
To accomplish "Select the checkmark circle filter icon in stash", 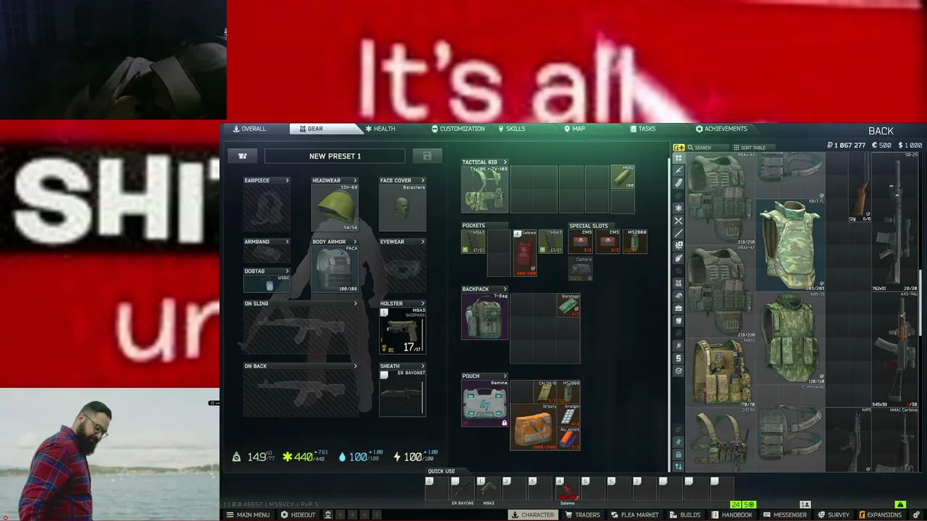I will tap(679, 370).
